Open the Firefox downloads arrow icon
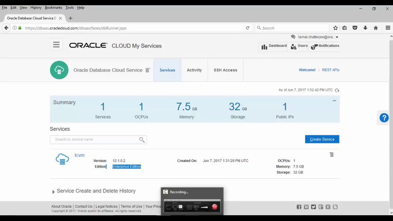Screen dimensions: 393x221 coord(365,28)
